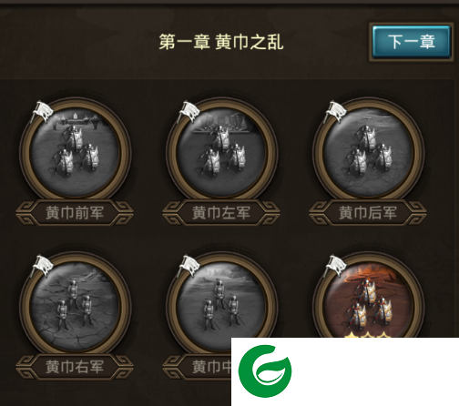Click the flag on the colored stage
The width and height of the screenshot is (459, 406).
coord(335,266)
